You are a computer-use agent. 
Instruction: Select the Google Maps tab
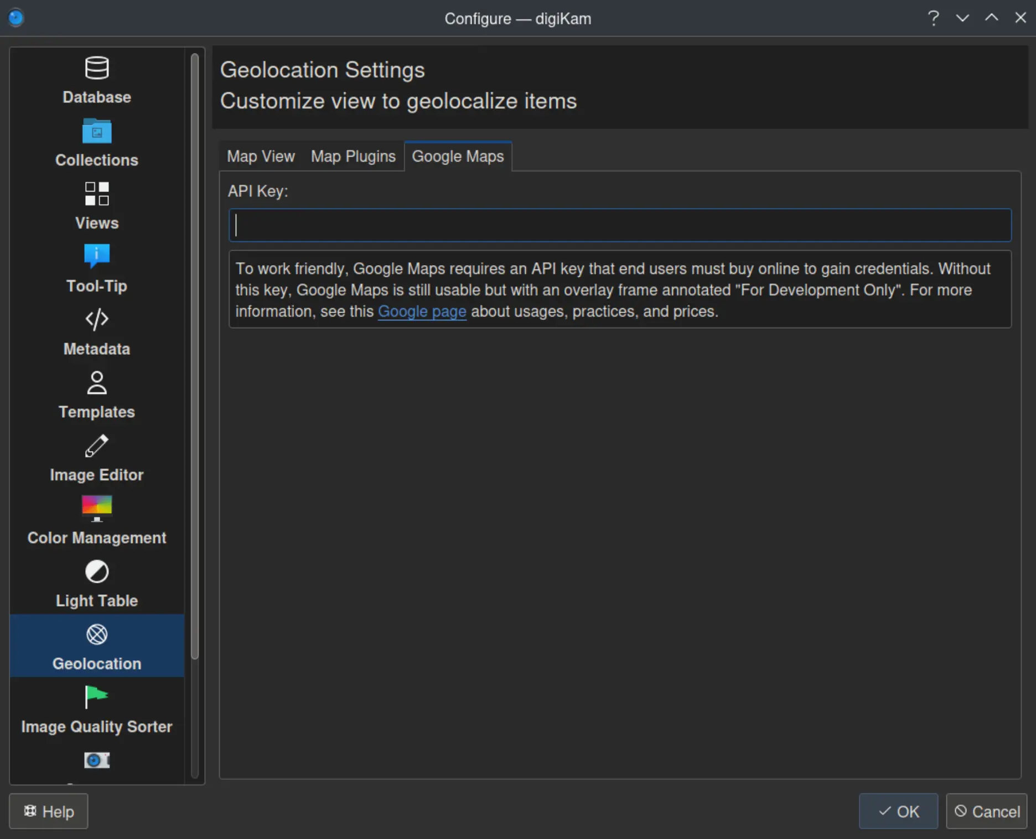point(458,157)
